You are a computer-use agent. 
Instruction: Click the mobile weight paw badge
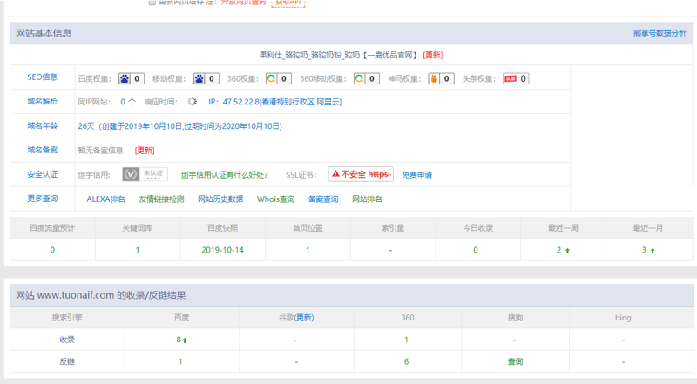(x=206, y=78)
